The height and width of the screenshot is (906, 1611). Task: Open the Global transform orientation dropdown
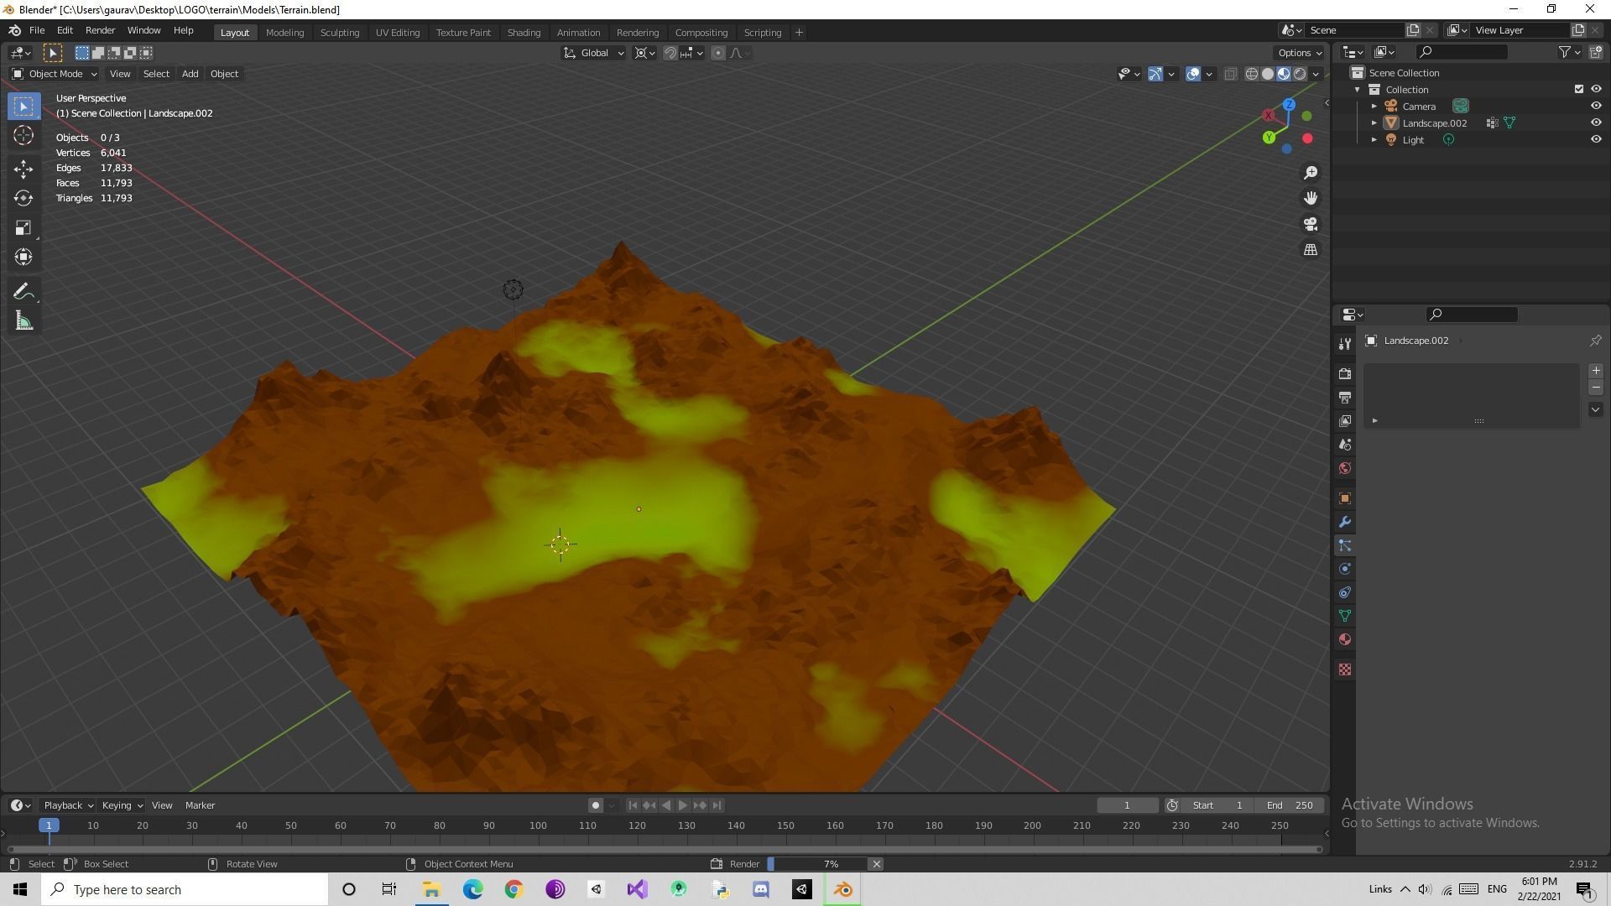click(x=593, y=53)
